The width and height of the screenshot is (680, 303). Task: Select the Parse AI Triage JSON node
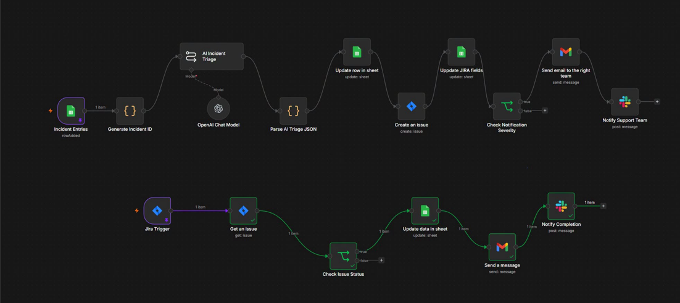[293, 110]
